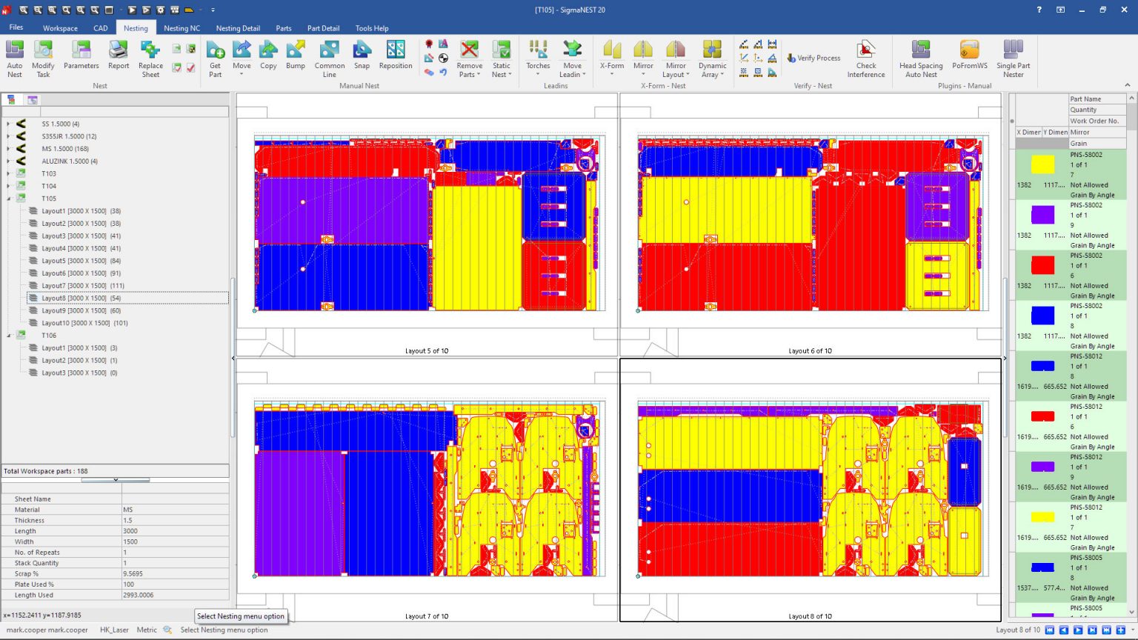Expand the T103 tree node
Image resolution: width=1138 pixels, height=640 pixels.
pos(9,173)
